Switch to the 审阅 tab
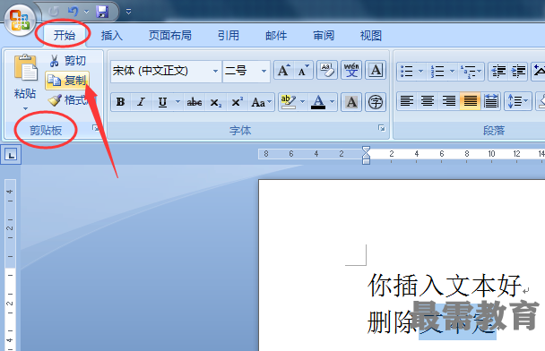545x351 pixels. click(324, 36)
